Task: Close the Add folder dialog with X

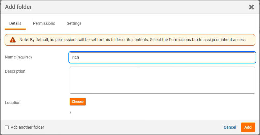Action: [x=251, y=7]
